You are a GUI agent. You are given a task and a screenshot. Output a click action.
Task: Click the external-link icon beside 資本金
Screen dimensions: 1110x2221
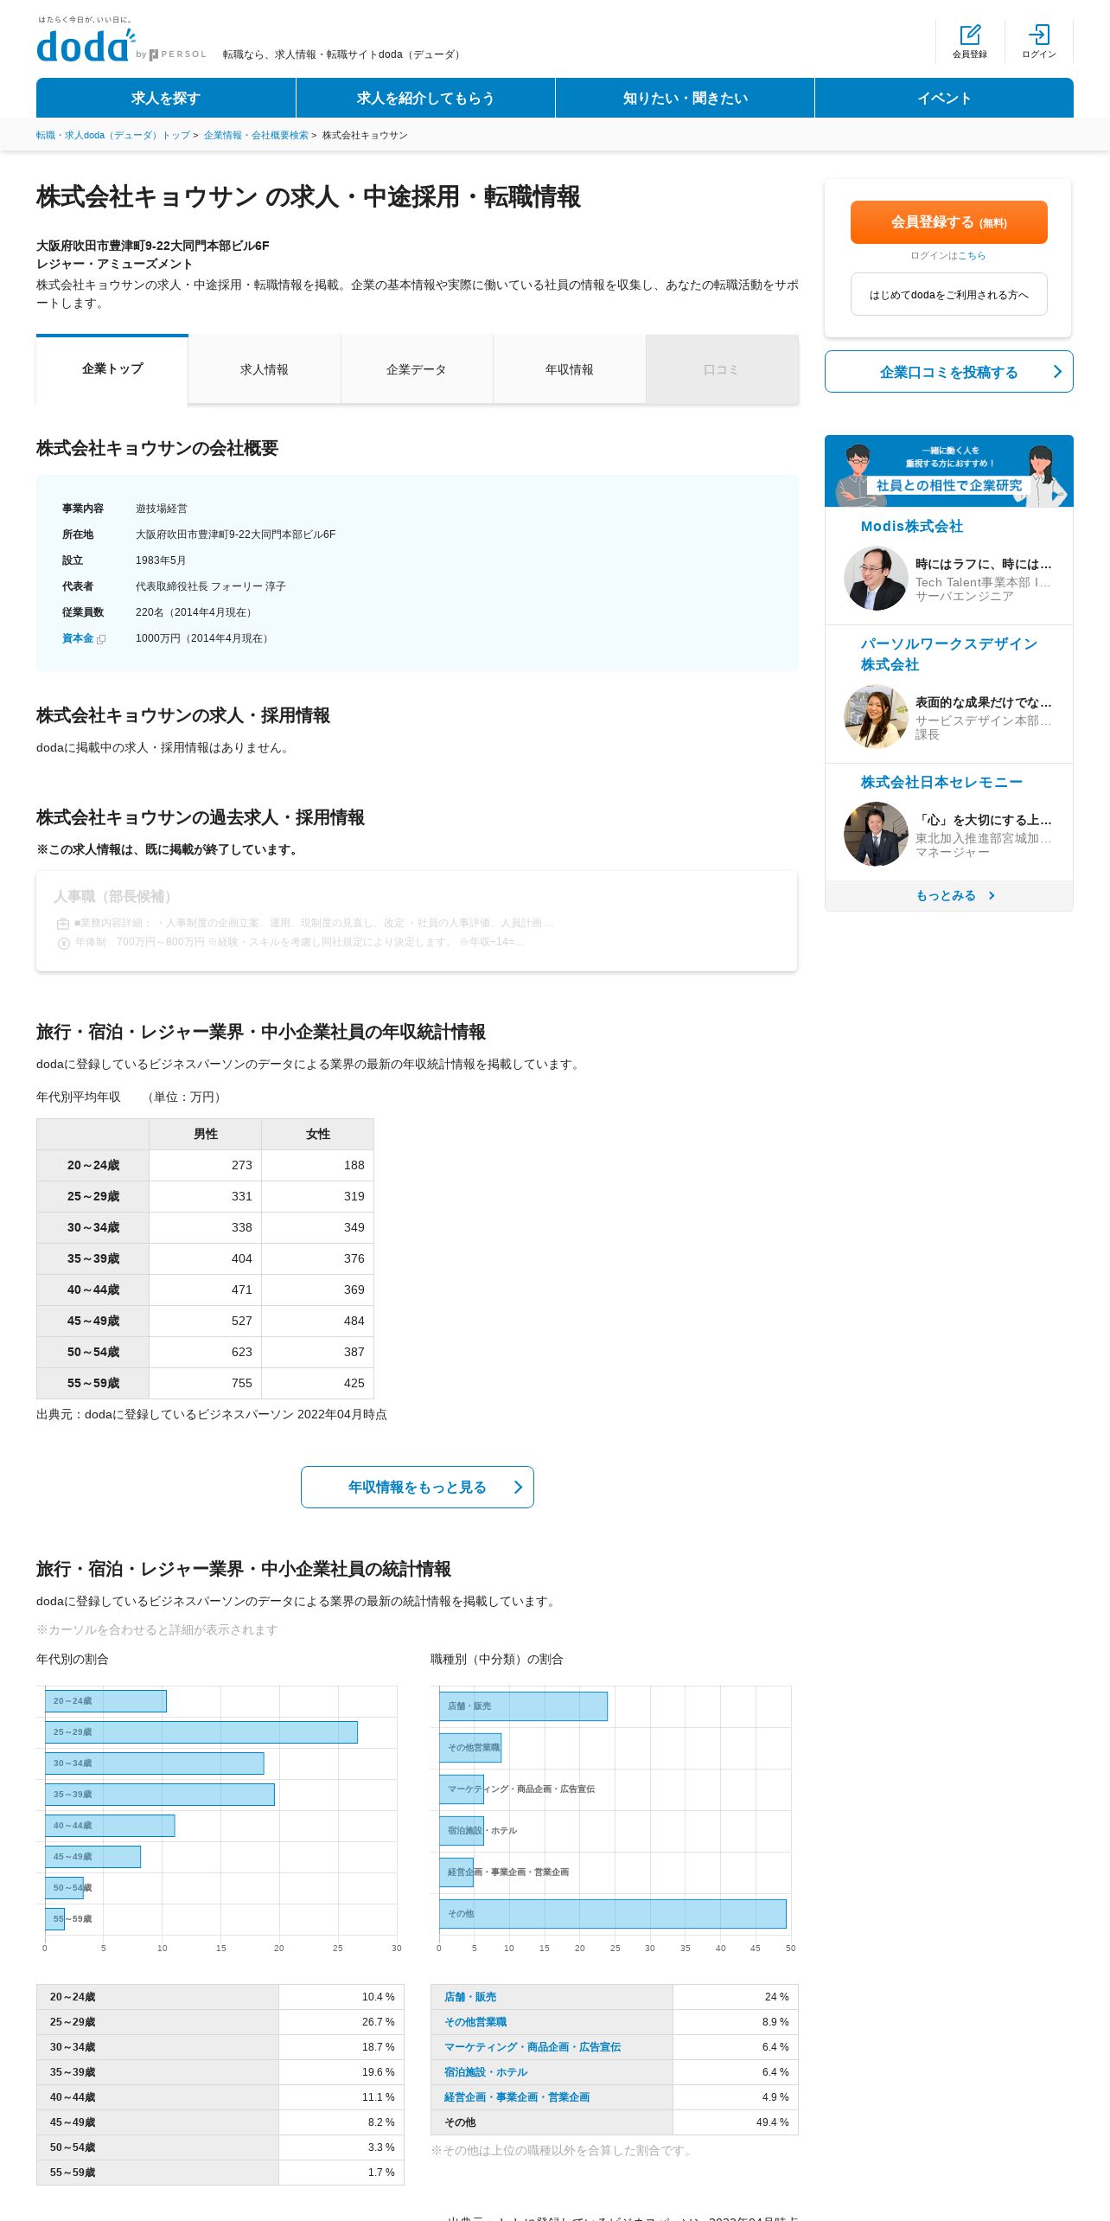pyautogui.click(x=101, y=639)
